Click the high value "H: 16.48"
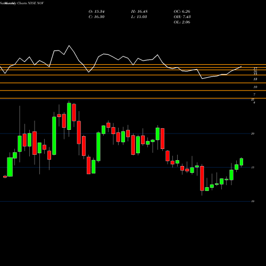The width and height of the screenshot is (266, 266). [x=139, y=12]
